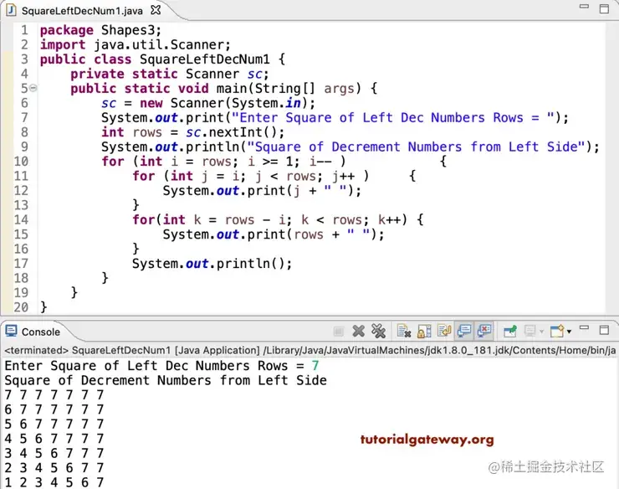
Task: Click the terminated launch description path in Console
Action: [x=309, y=351]
